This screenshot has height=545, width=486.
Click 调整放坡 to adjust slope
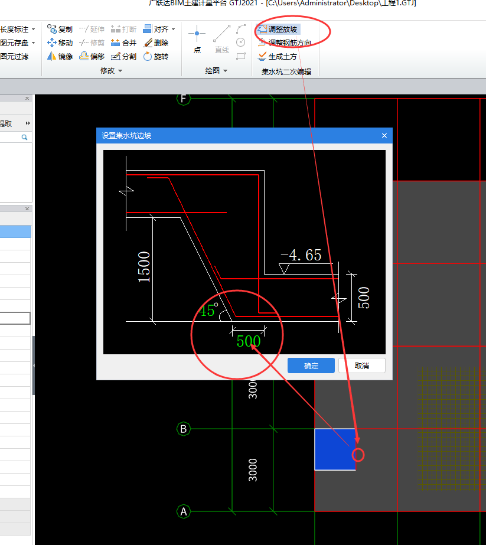click(278, 29)
